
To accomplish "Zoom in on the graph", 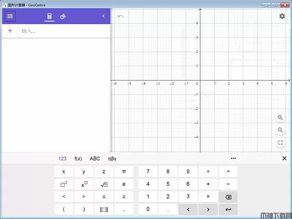I will [280, 118].
